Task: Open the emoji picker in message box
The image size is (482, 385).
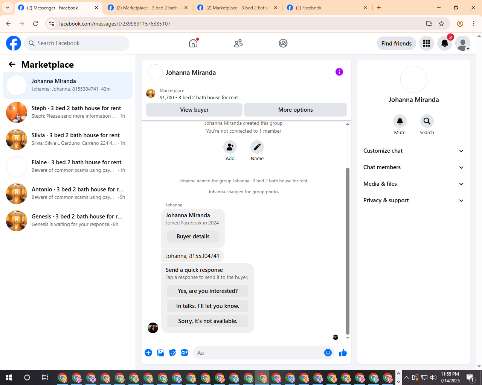Action: [x=328, y=353]
